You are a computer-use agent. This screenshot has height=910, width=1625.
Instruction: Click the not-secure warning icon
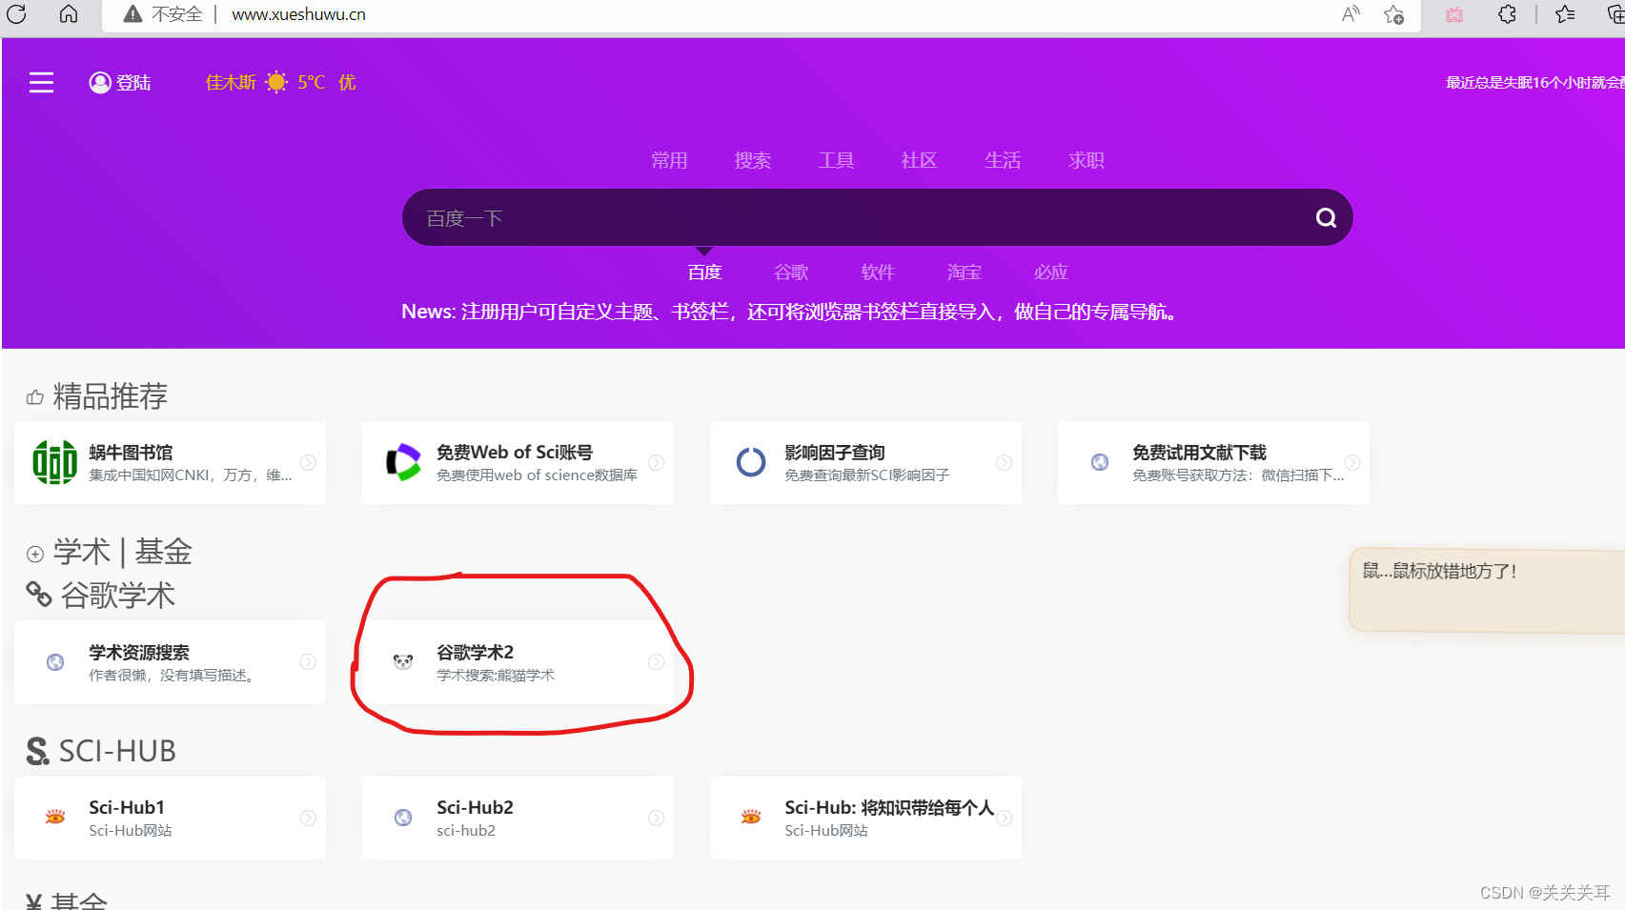(132, 14)
